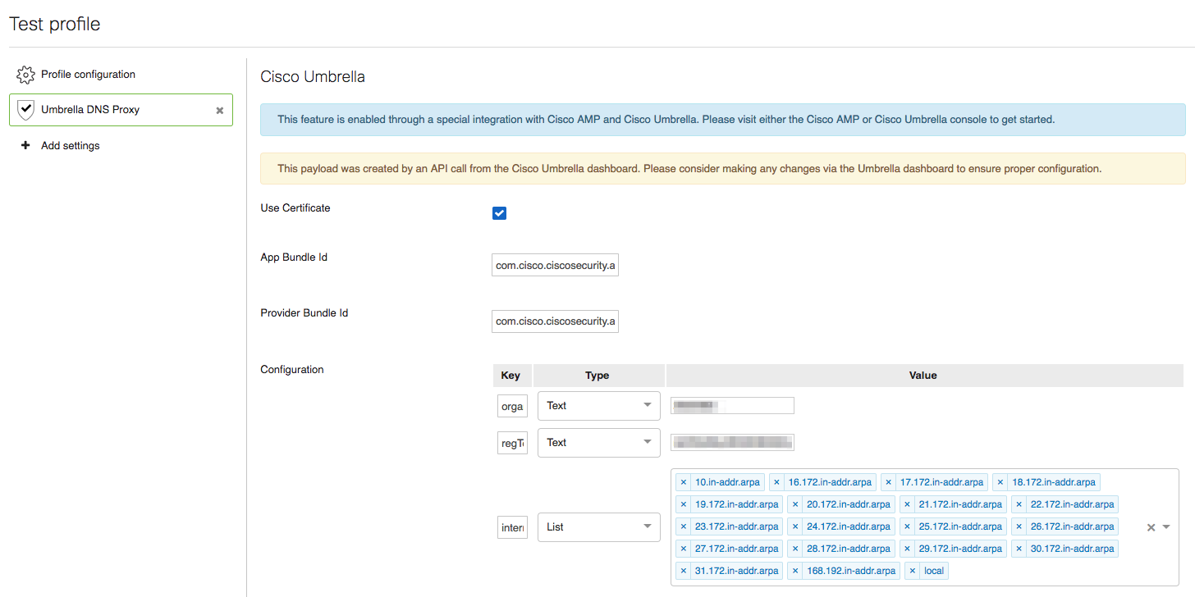Remove the 10.in-addr.arpa tag

pyautogui.click(x=684, y=482)
